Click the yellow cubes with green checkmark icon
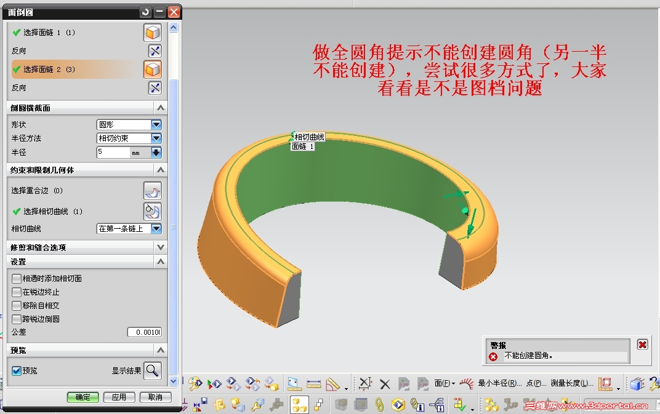 tap(459, 405)
